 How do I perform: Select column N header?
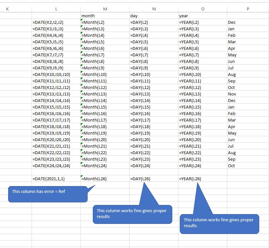[x=154, y=9]
